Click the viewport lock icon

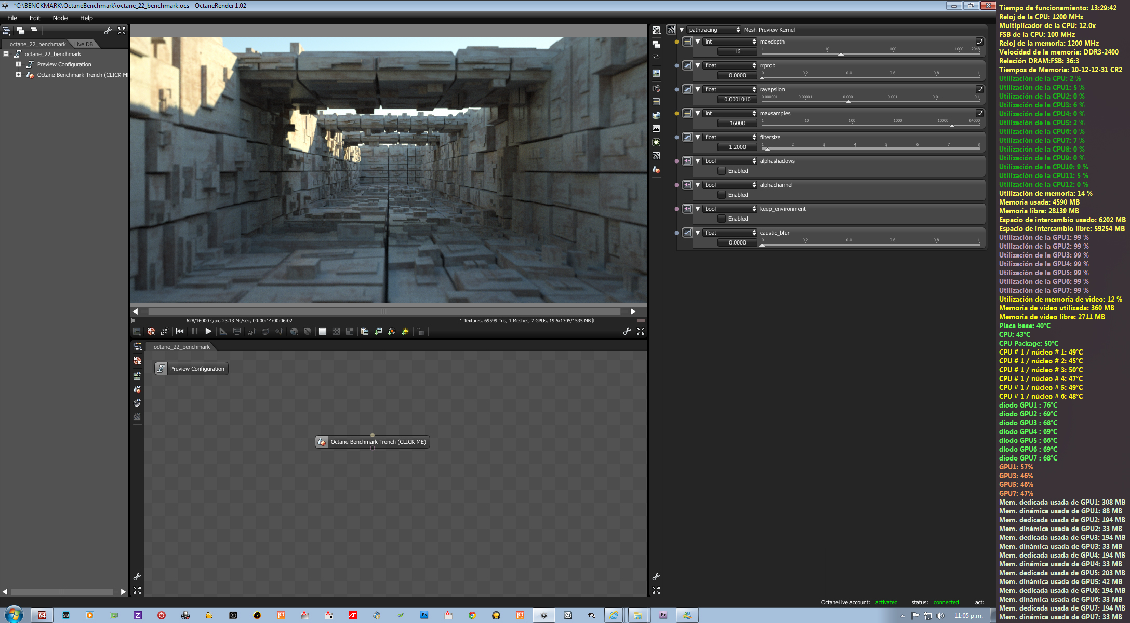click(x=420, y=331)
